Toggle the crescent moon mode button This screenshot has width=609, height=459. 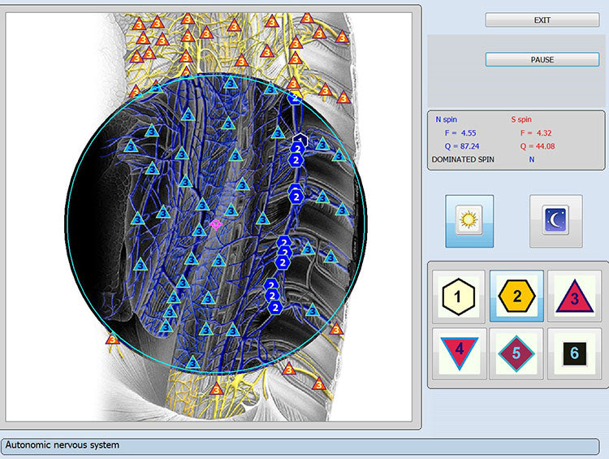click(x=555, y=220)
